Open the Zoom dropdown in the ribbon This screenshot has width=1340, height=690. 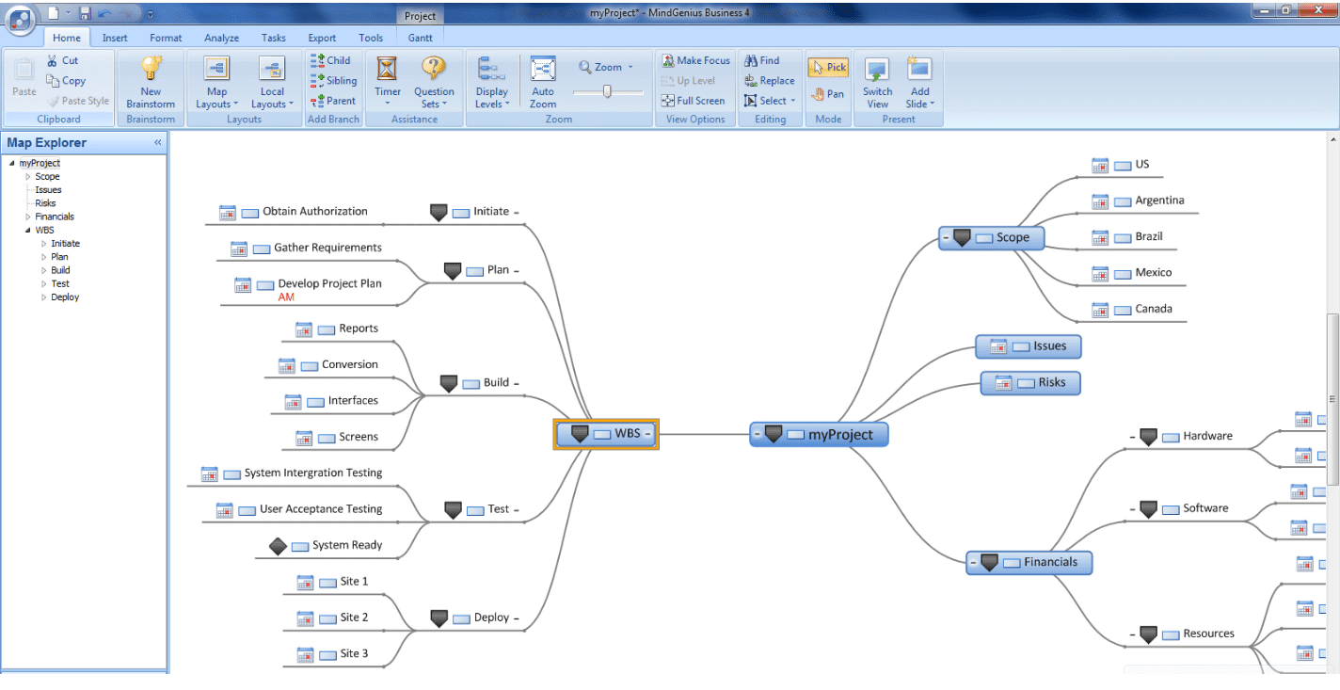606,68
